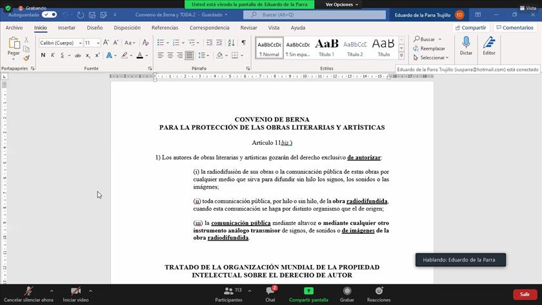The height and width of the screenshot is (305, 542).
Task: Expand the numbered list dropdown
Action: 183,43
